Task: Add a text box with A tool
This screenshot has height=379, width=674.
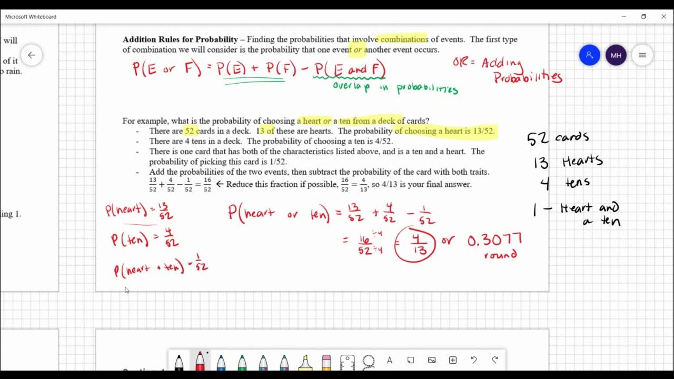Action: point(390,360)
